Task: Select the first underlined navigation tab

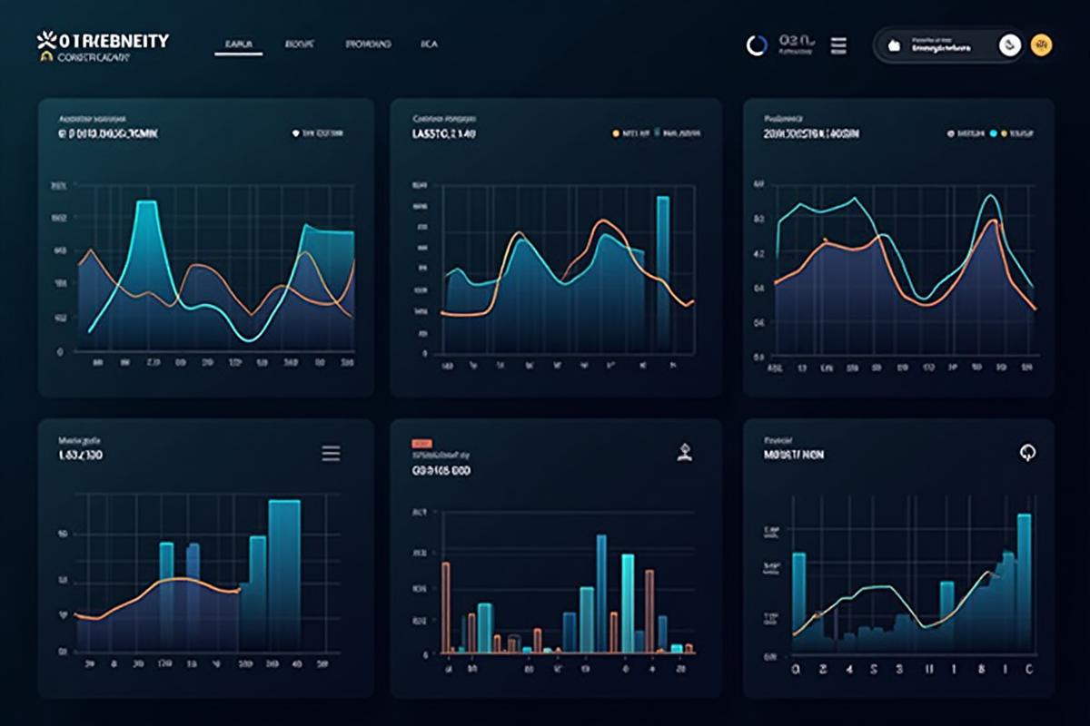Action: tap(238, 43)
